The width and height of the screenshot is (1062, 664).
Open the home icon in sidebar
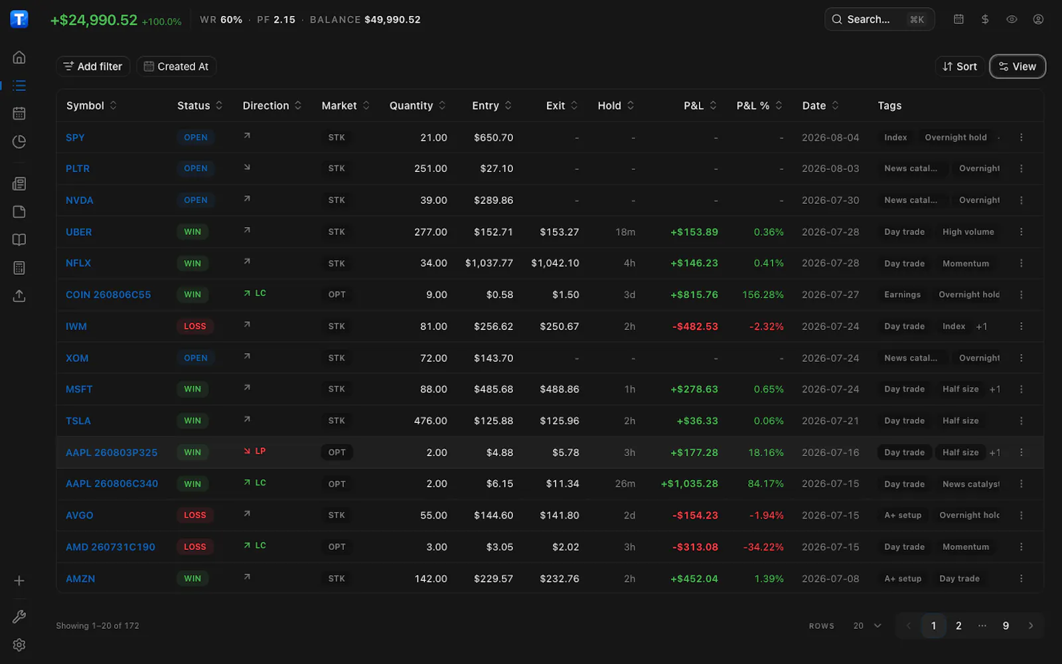[x=19, y=57]
